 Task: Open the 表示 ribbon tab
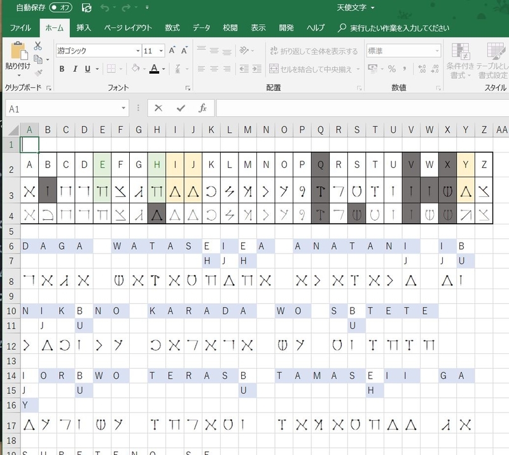coord(258,28)
